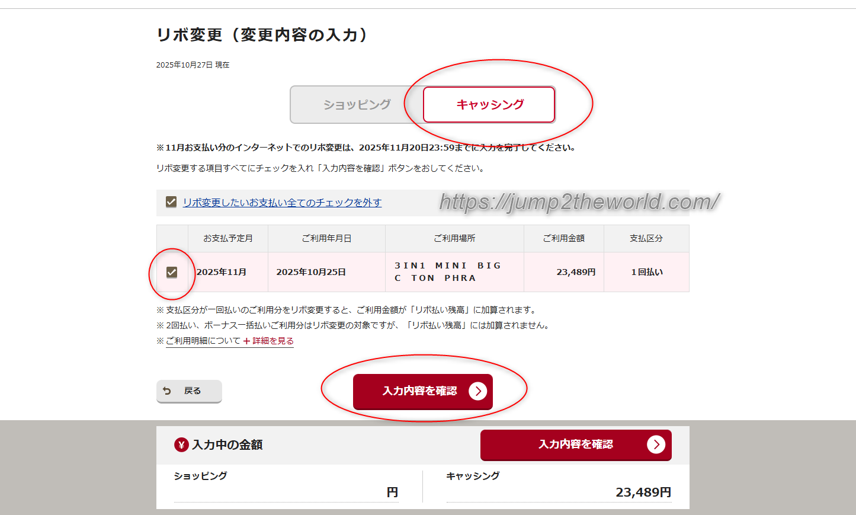The width and height of the screenshot is (856, 515).
Task: Uncheck the 2025年11月 payment row checkbox
Action: (172, 272)
